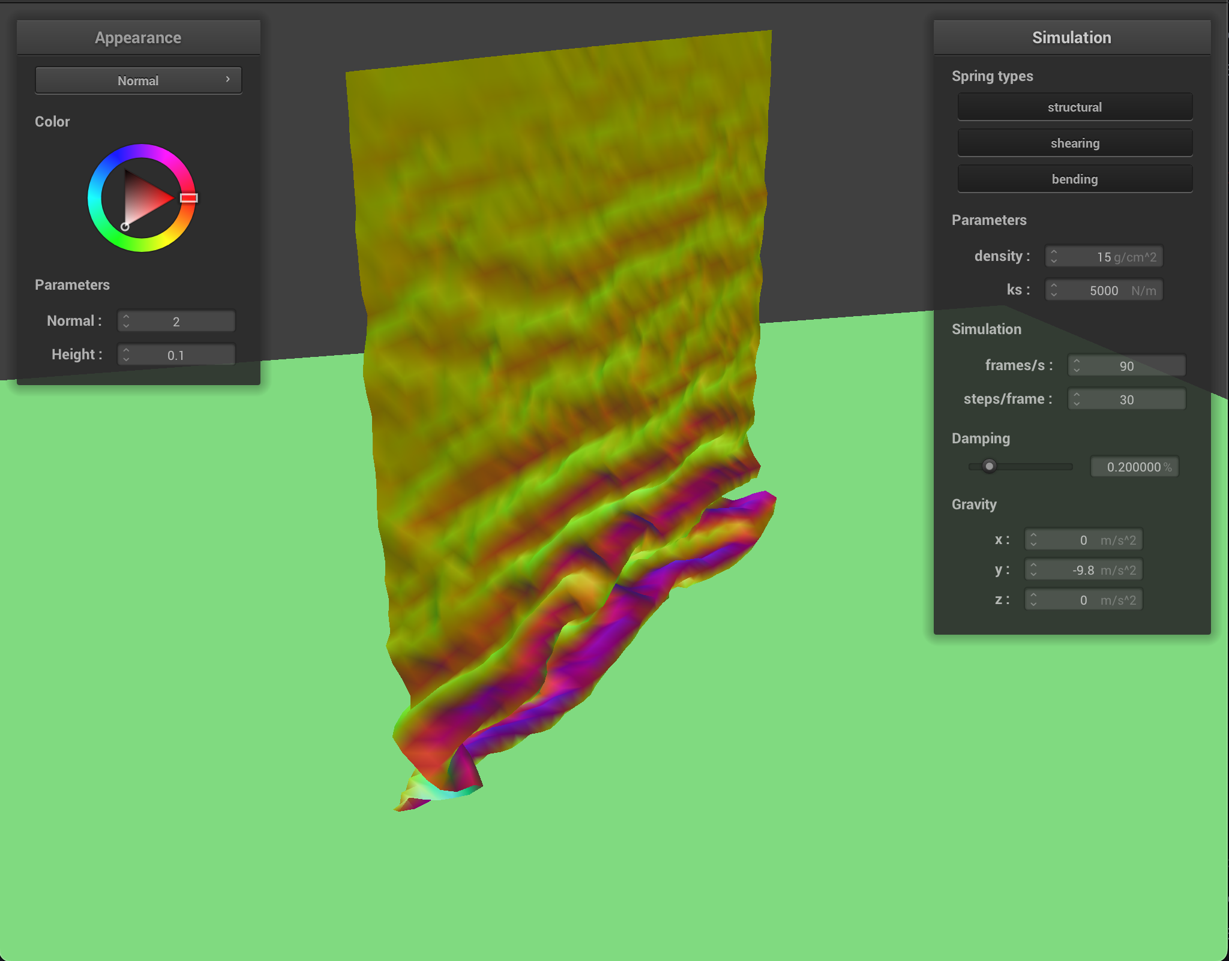
Task: Click the damping percentage text box
Action: [x=1134, y=467]
